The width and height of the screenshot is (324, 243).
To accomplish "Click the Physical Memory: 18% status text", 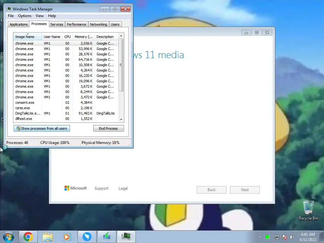I will 100,143.
